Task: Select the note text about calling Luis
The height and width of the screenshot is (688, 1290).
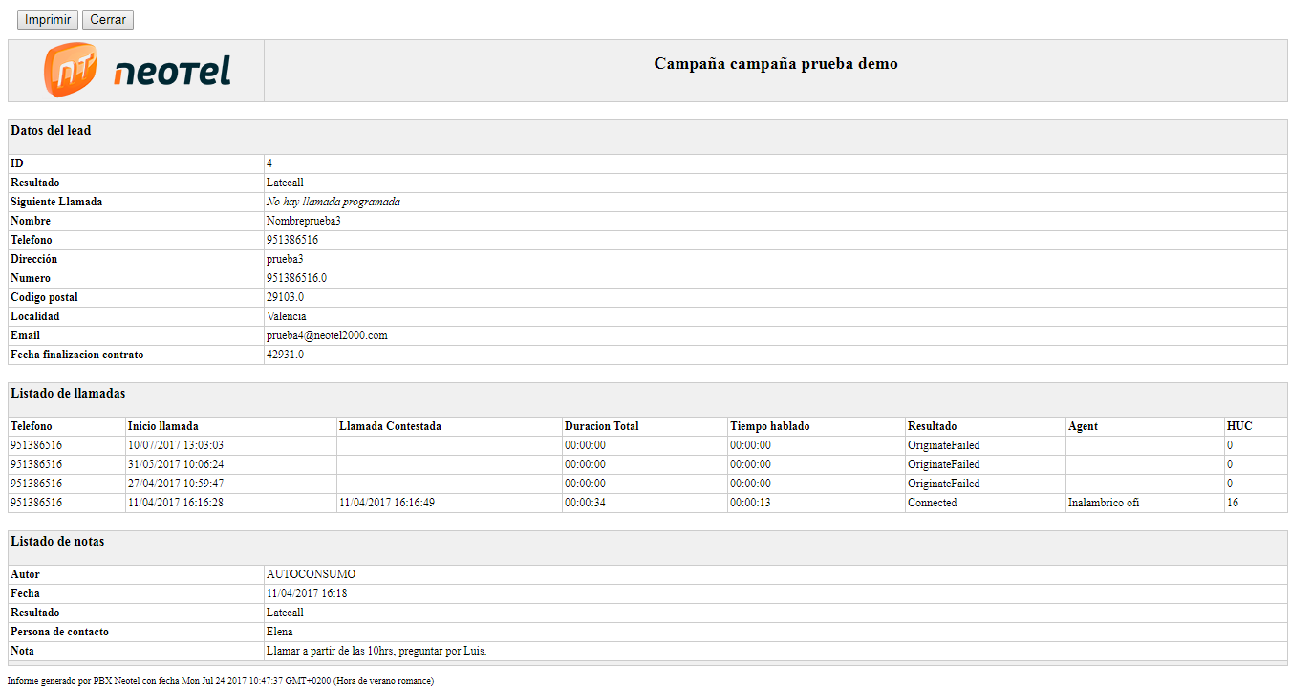Action: click(376, 651)
